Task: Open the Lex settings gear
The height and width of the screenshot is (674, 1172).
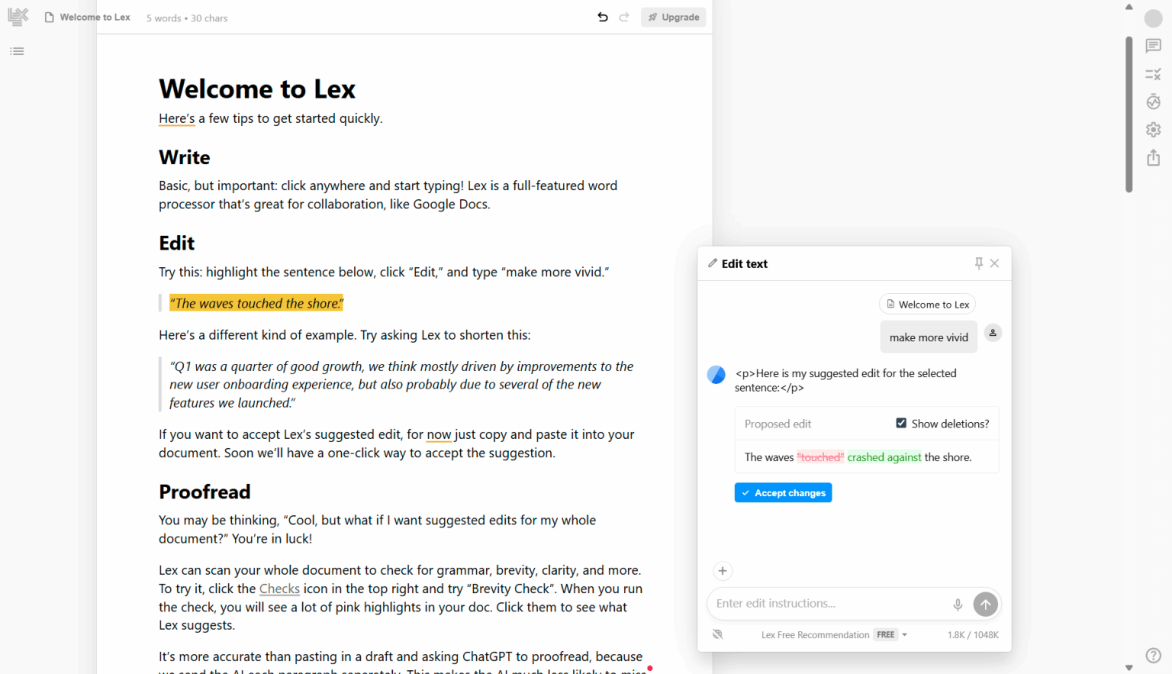Action: 1153,129
